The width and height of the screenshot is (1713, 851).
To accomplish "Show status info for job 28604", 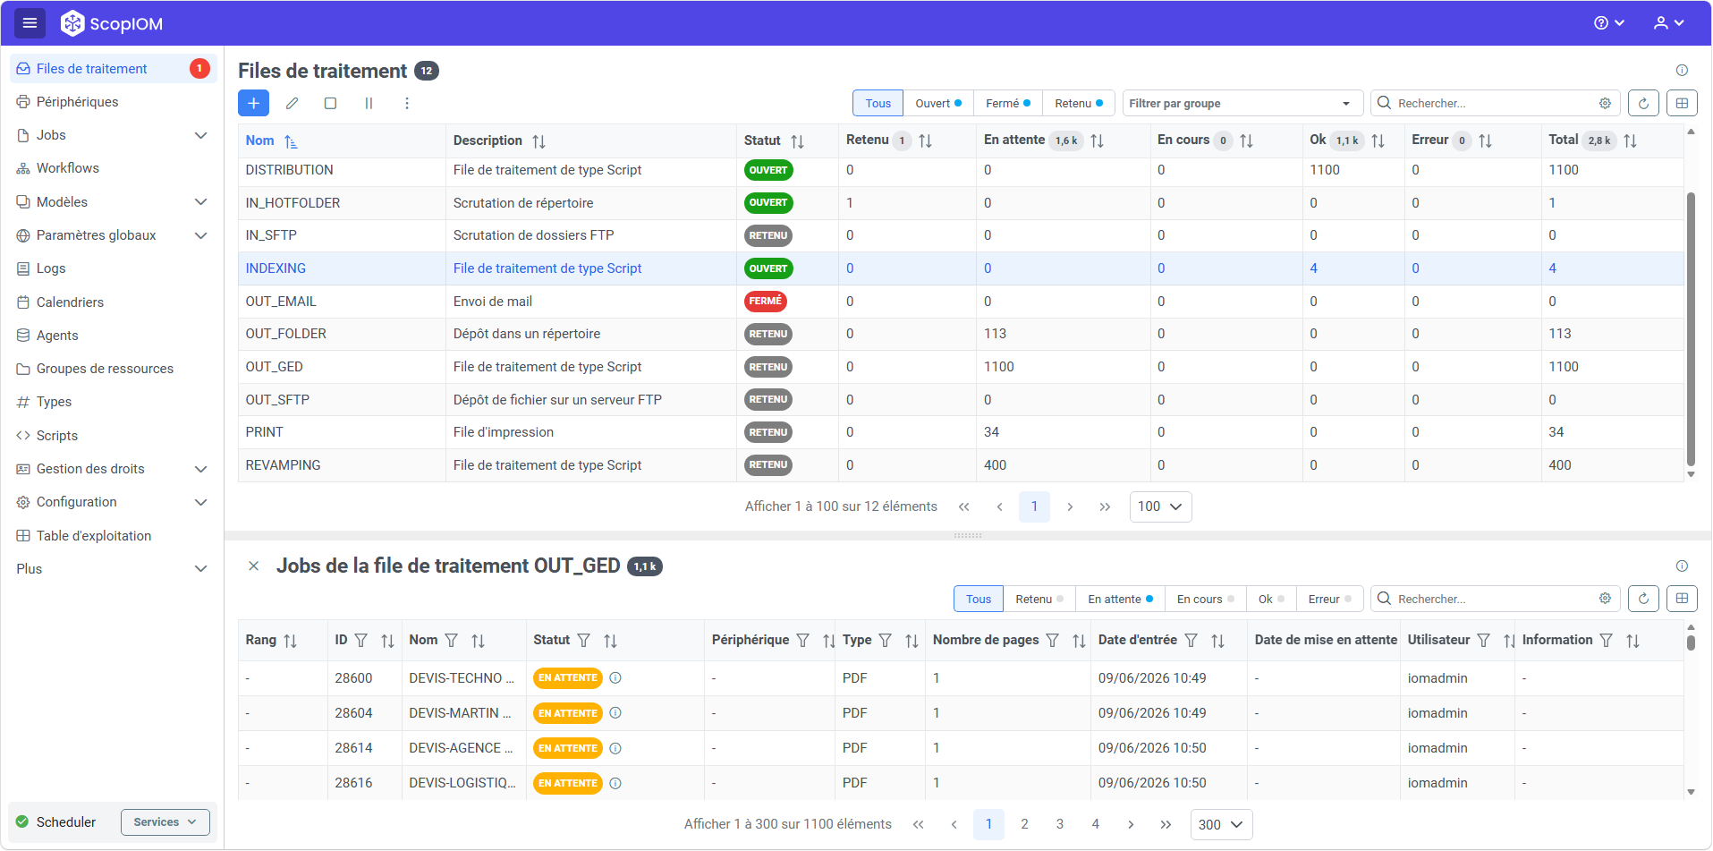I will 615,712.
